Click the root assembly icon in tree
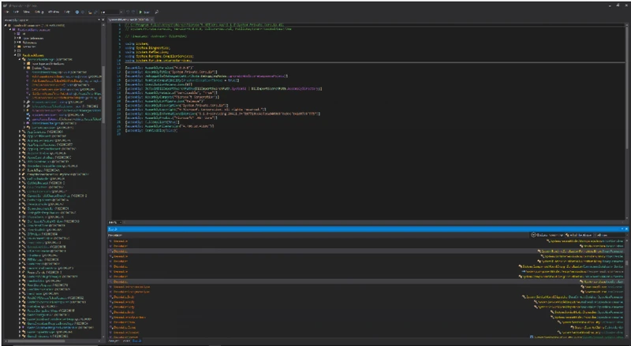Viewport: 631px width, 346px height. 9,25
